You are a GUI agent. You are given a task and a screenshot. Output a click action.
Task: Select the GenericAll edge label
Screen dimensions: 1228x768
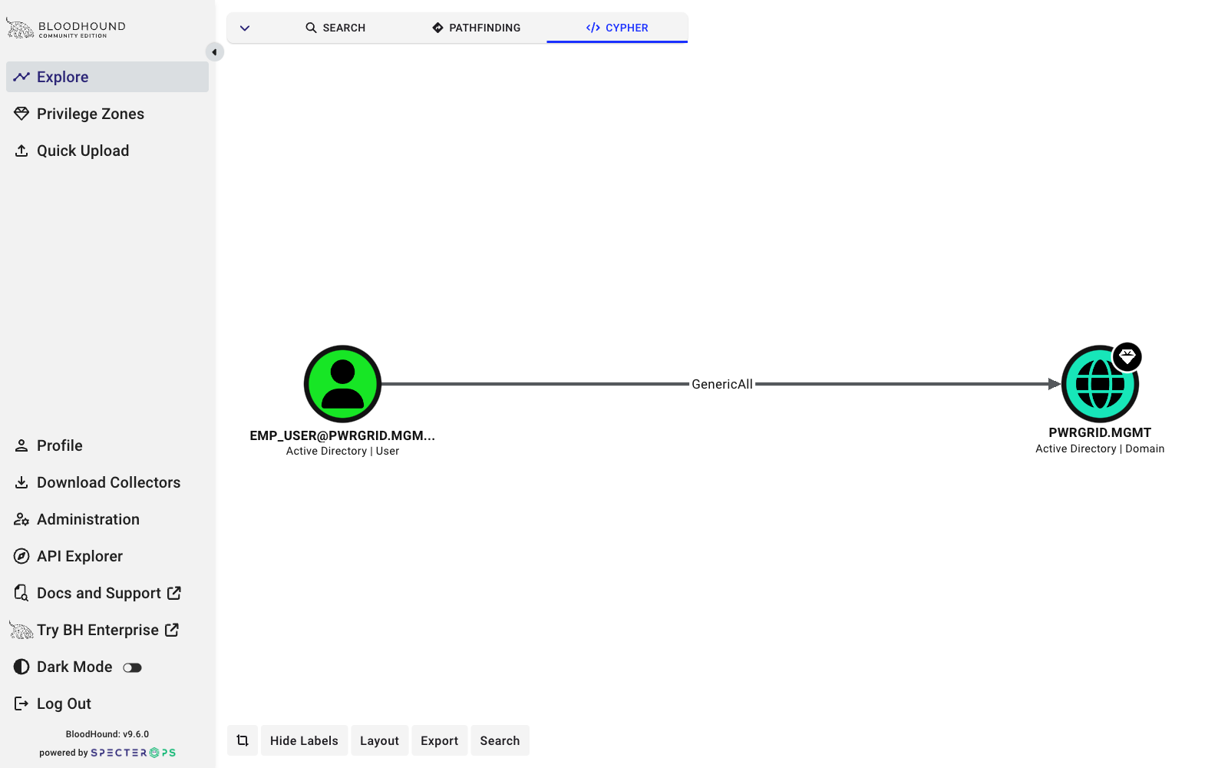click(722, 384)
